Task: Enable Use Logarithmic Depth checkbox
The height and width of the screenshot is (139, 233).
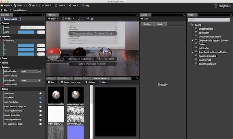Action: click(40, 124)
